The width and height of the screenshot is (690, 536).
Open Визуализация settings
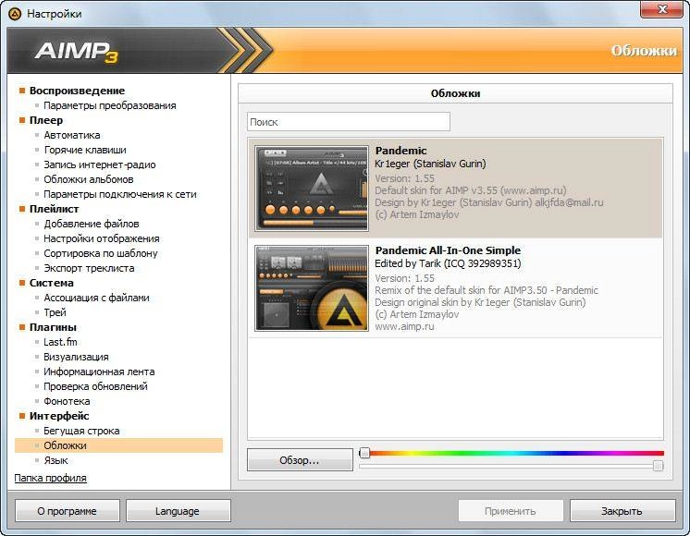76,357
